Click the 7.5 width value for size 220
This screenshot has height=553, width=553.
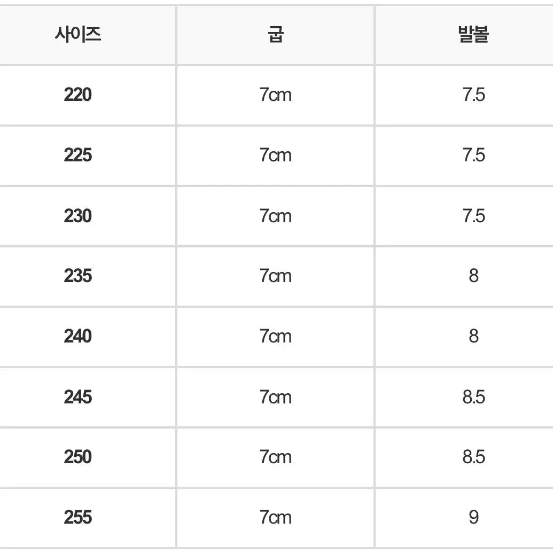pos(473,95)
